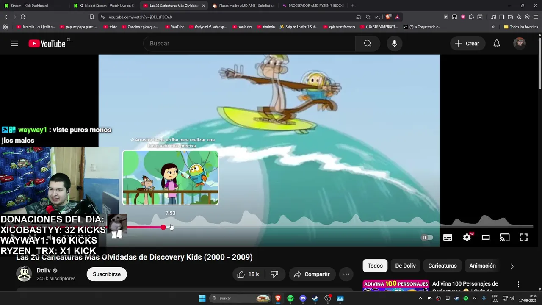Reload the current page
The width and height of the screenshot is (542, 305).
coord(23,17)
